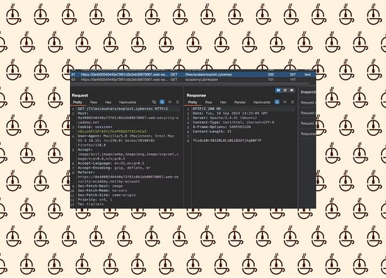386x278 pixels.
Task: Click length value 207 in history table
Action: 293,74
